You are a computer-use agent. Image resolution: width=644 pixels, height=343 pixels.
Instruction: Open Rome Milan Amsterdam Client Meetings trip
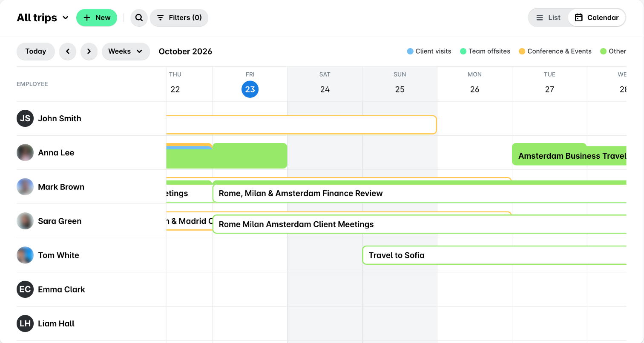[x=420, y=224]
